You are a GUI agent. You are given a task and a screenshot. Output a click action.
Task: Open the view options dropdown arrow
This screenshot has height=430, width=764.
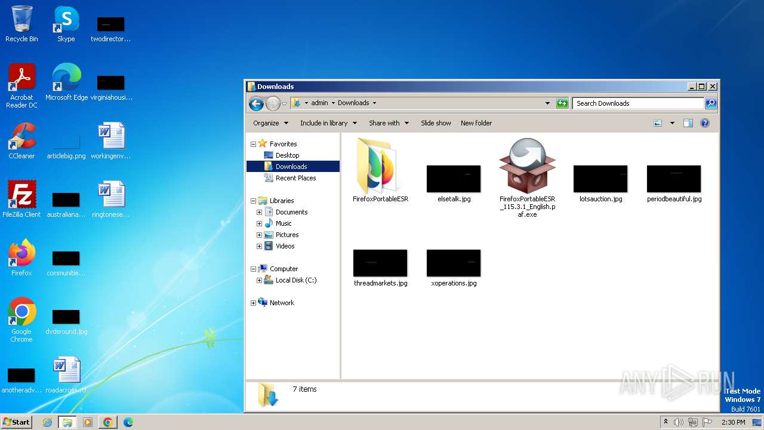[672, 123]
